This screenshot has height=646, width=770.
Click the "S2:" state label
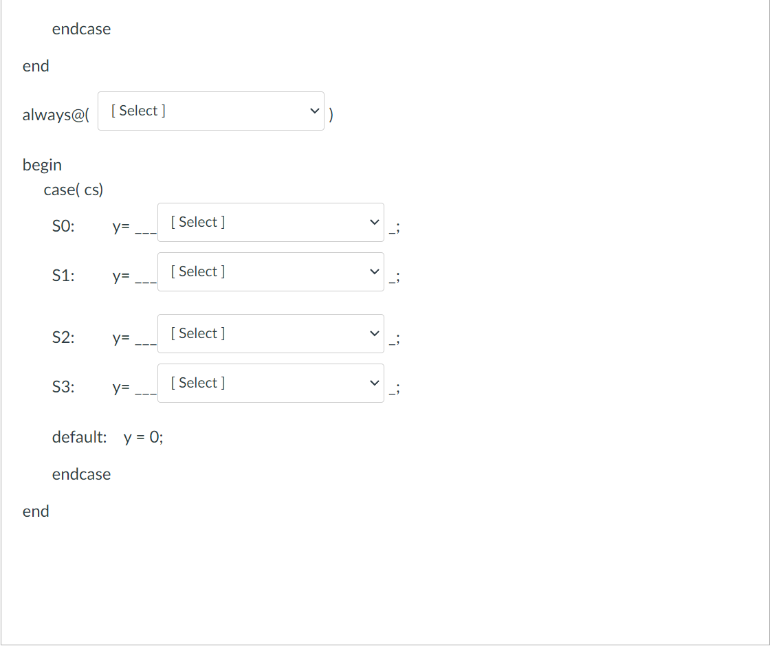point(63,338)
